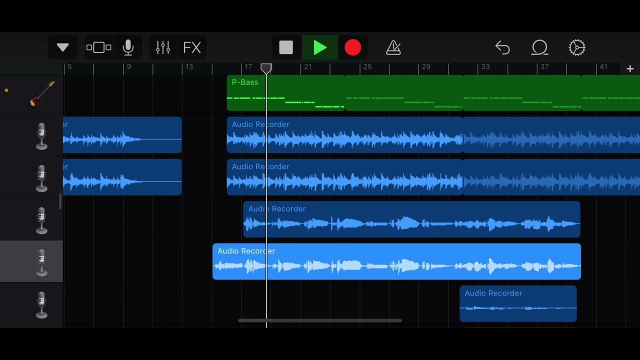Open the song settings gear
Screen dimensions: 640x360
[577, 47]
